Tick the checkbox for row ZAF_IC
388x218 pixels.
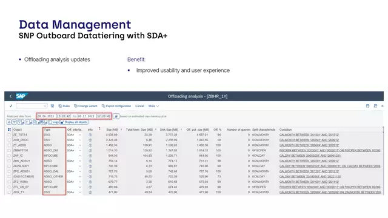(9, 156)
